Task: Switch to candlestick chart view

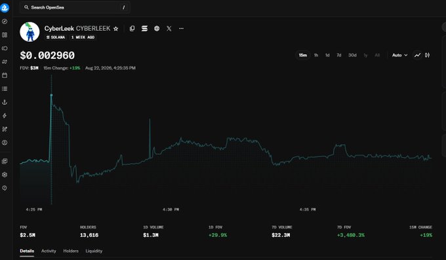Action: tap(427, 55)
